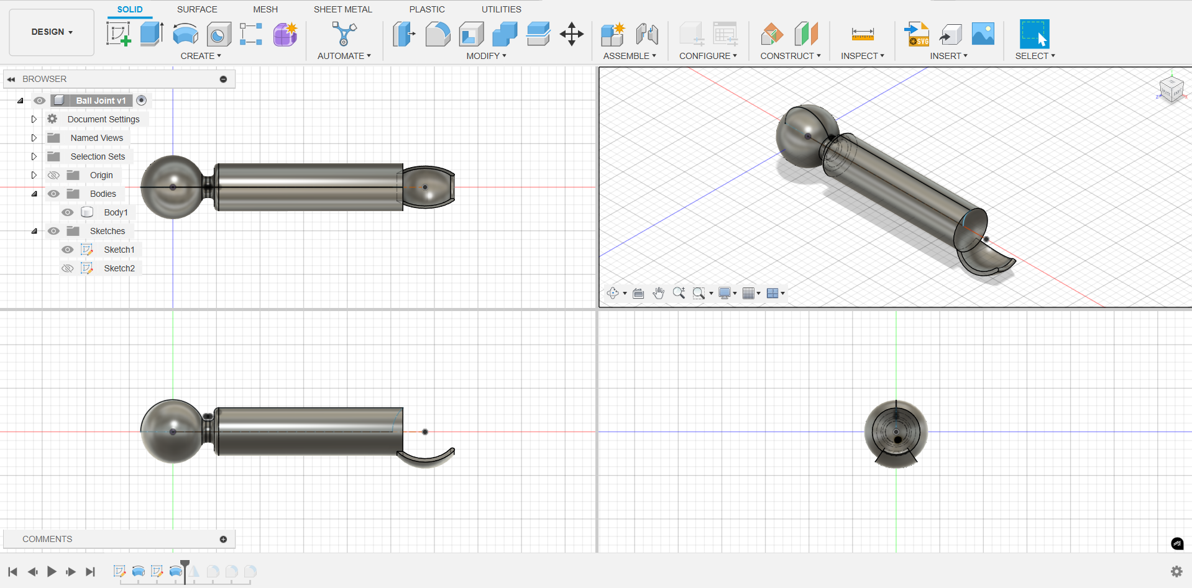Select the Insert SVG tool
Screen dimensions: 1192x588
917,34
